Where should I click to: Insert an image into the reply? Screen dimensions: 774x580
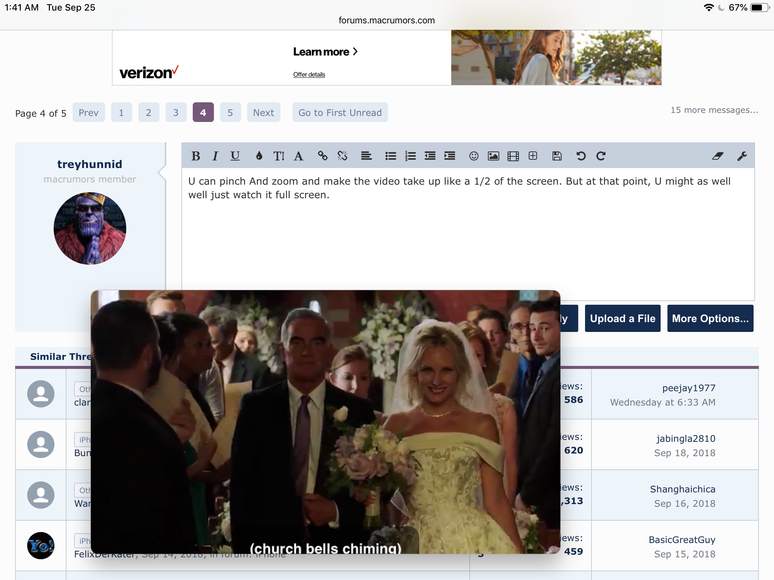[x=494, y=156]
